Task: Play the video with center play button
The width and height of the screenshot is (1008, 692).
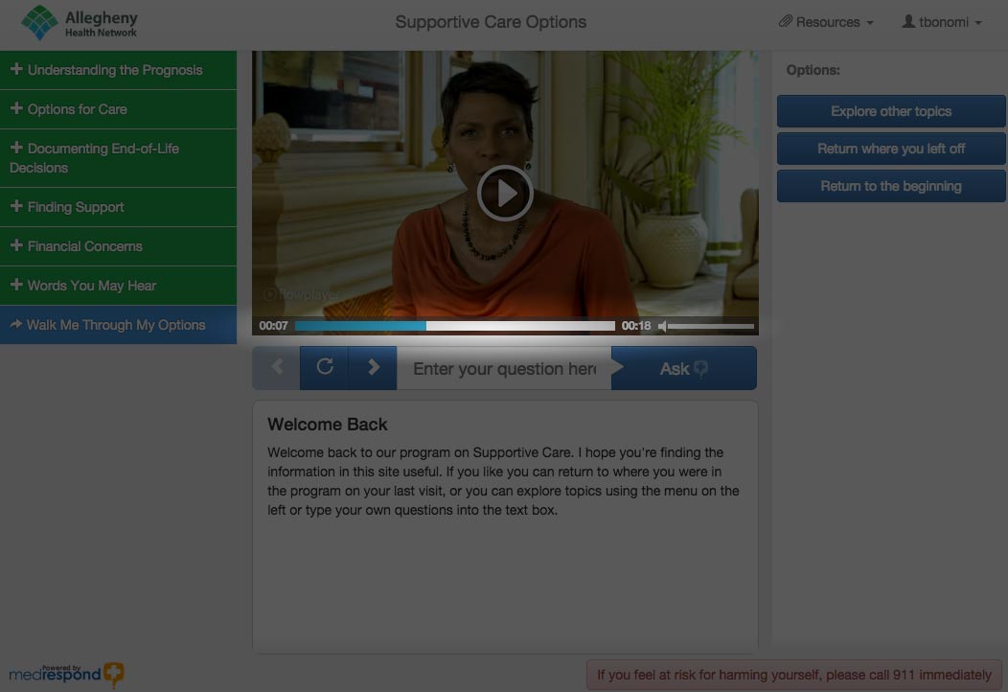Action: [x=505, y=194]
